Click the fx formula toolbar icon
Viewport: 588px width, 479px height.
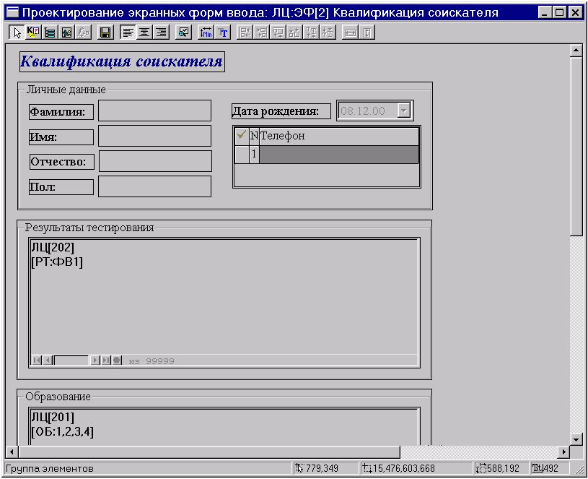[83, 33]
